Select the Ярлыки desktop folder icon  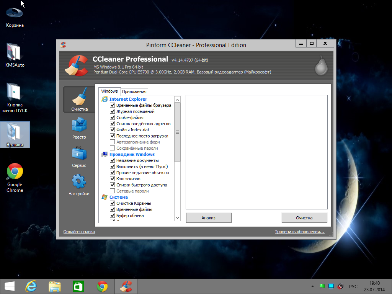(x=15, y=135)
